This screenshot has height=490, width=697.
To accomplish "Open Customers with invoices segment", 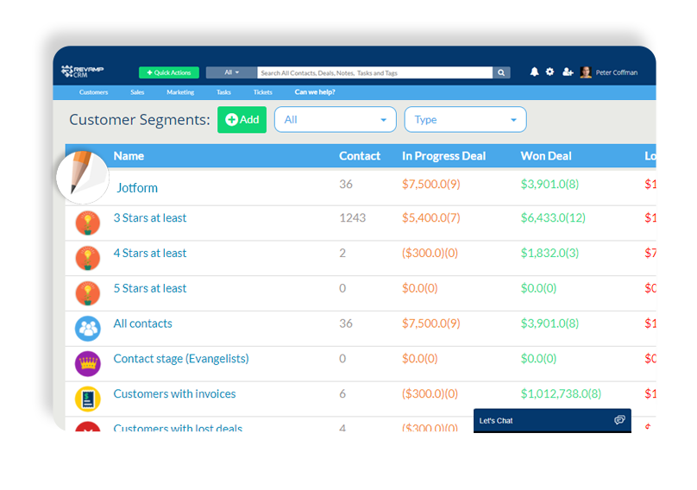I will pos(175,393).
